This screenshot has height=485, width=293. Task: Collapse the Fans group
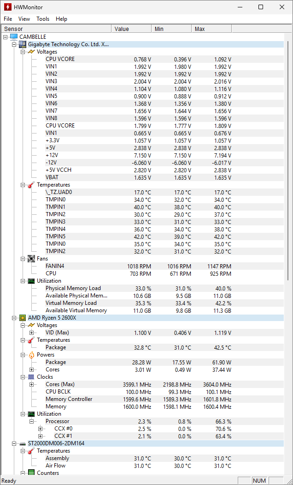[x=23, y=259]
